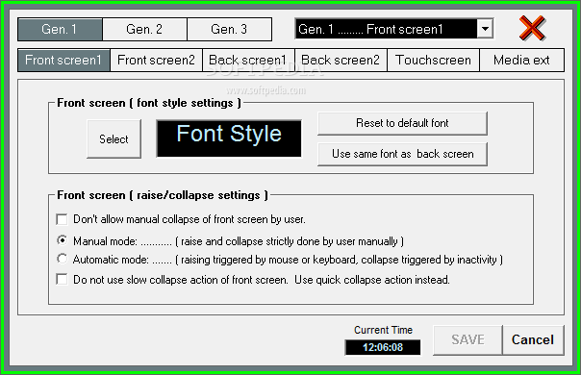Open the Back screen1 tab

248,60
